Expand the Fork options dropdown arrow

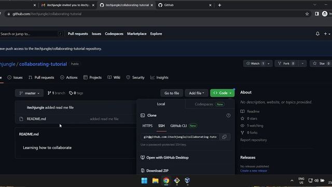click(x=302, y=63)
